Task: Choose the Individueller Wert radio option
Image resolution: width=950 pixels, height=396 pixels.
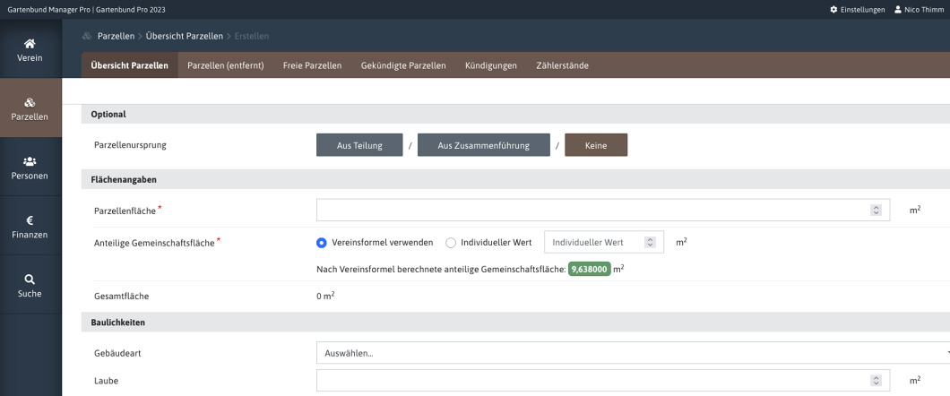Action: click(451, 242)
